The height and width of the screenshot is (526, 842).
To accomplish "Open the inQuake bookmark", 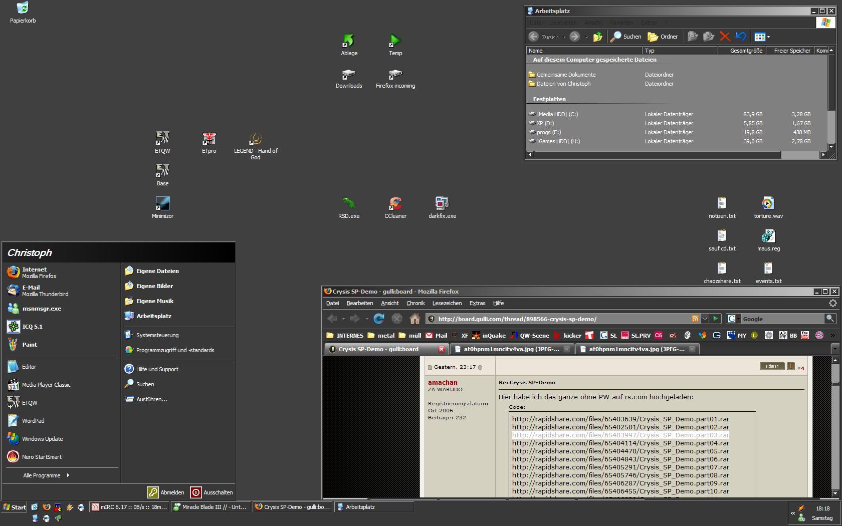I will tap(489, 336).
